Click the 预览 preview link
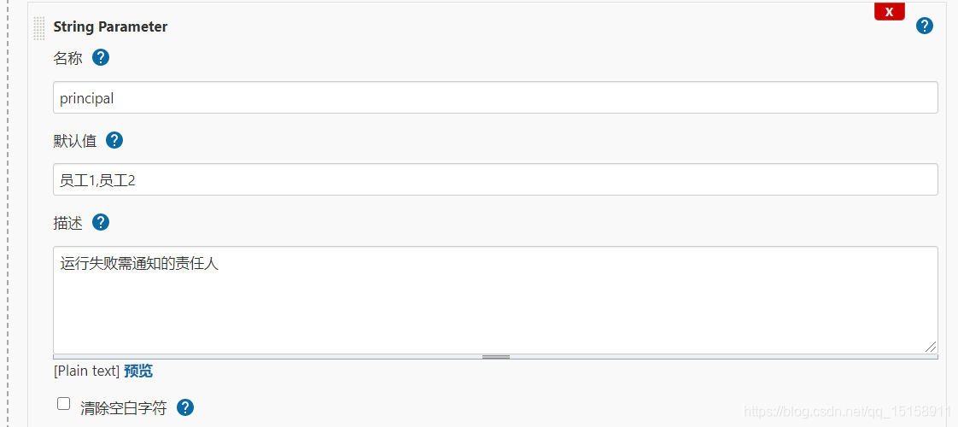 [x=138, y=371]
